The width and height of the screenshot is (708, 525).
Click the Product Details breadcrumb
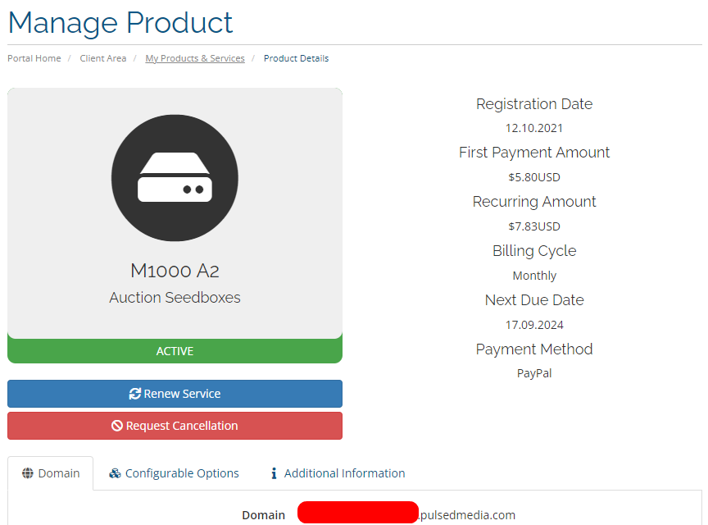296,58
